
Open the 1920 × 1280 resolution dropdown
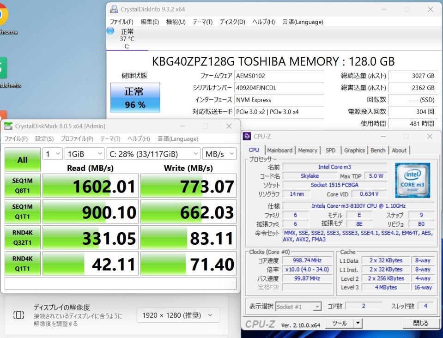pos(178,315)
